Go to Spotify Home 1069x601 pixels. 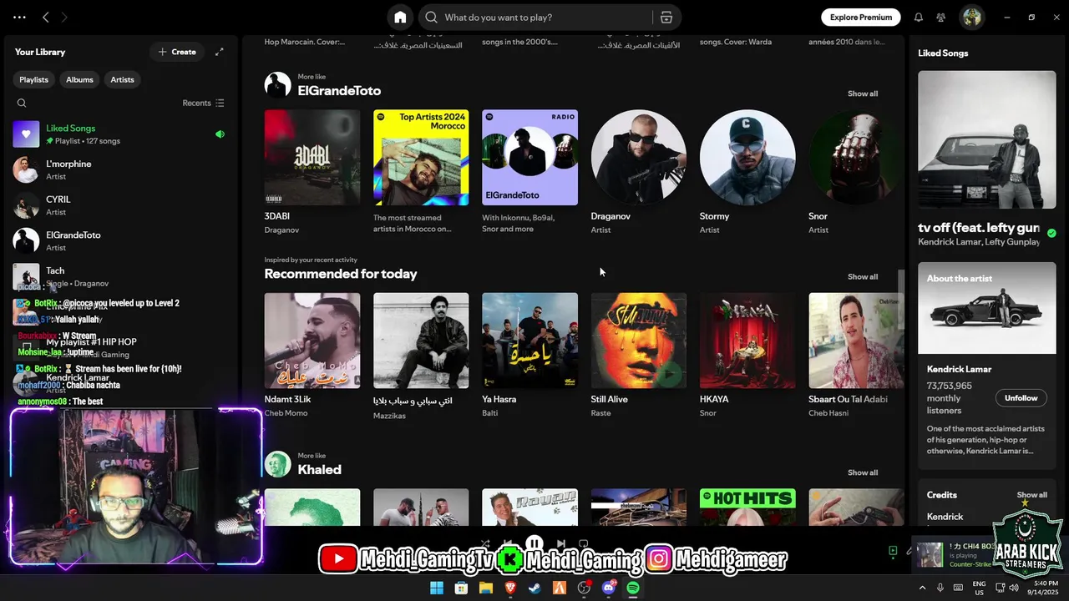coord(400,18)
